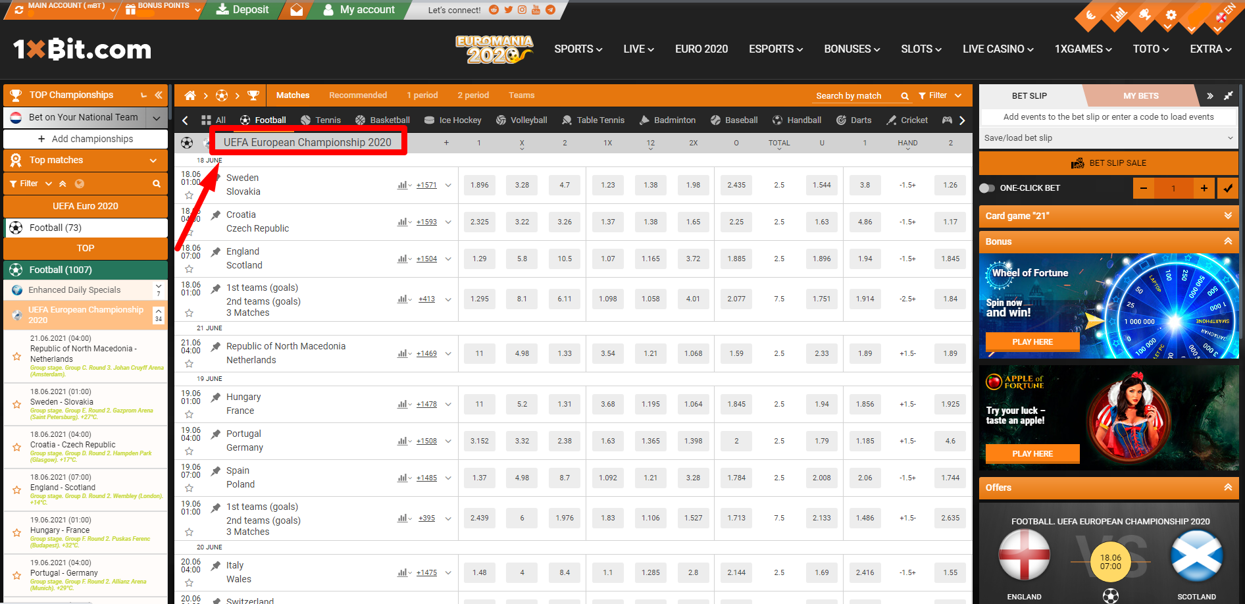Visit the Instagram social icon
Screen dimensions: 1245x604
(522, 10)
